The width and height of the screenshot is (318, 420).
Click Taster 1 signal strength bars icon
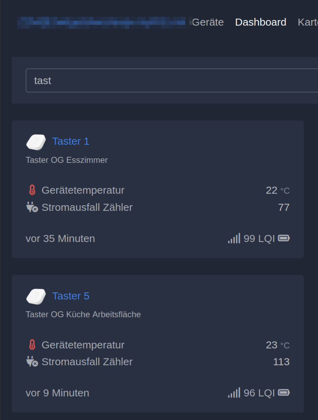click(234, 238)
